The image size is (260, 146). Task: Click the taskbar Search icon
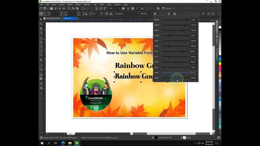pos(49,143)
